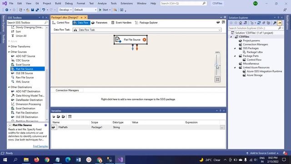Collapse Linked Azure Resources node

pos(235,67)
